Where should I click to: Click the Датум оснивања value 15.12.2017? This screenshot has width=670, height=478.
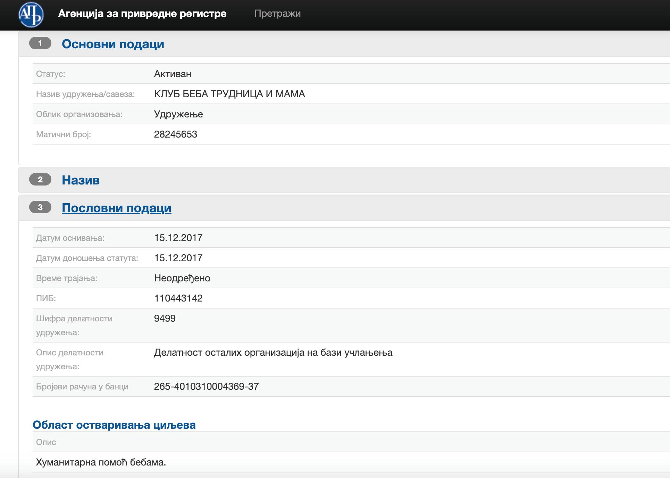[x=178, y=238]
